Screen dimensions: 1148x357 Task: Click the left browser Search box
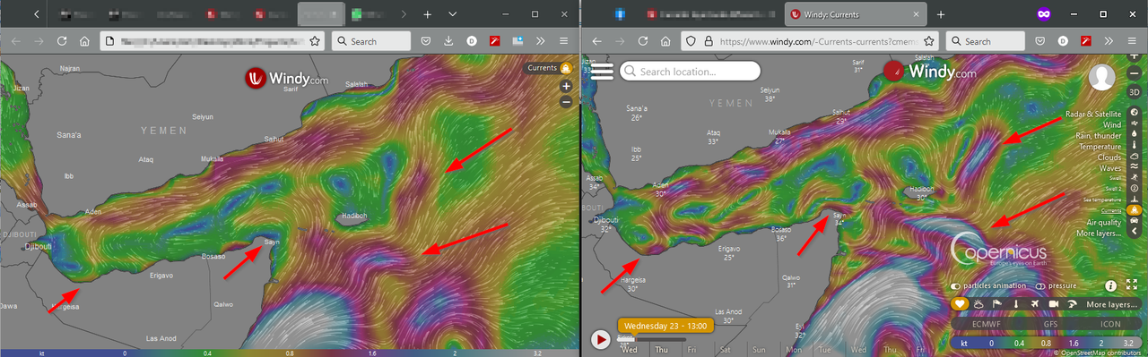coord(371,41)
